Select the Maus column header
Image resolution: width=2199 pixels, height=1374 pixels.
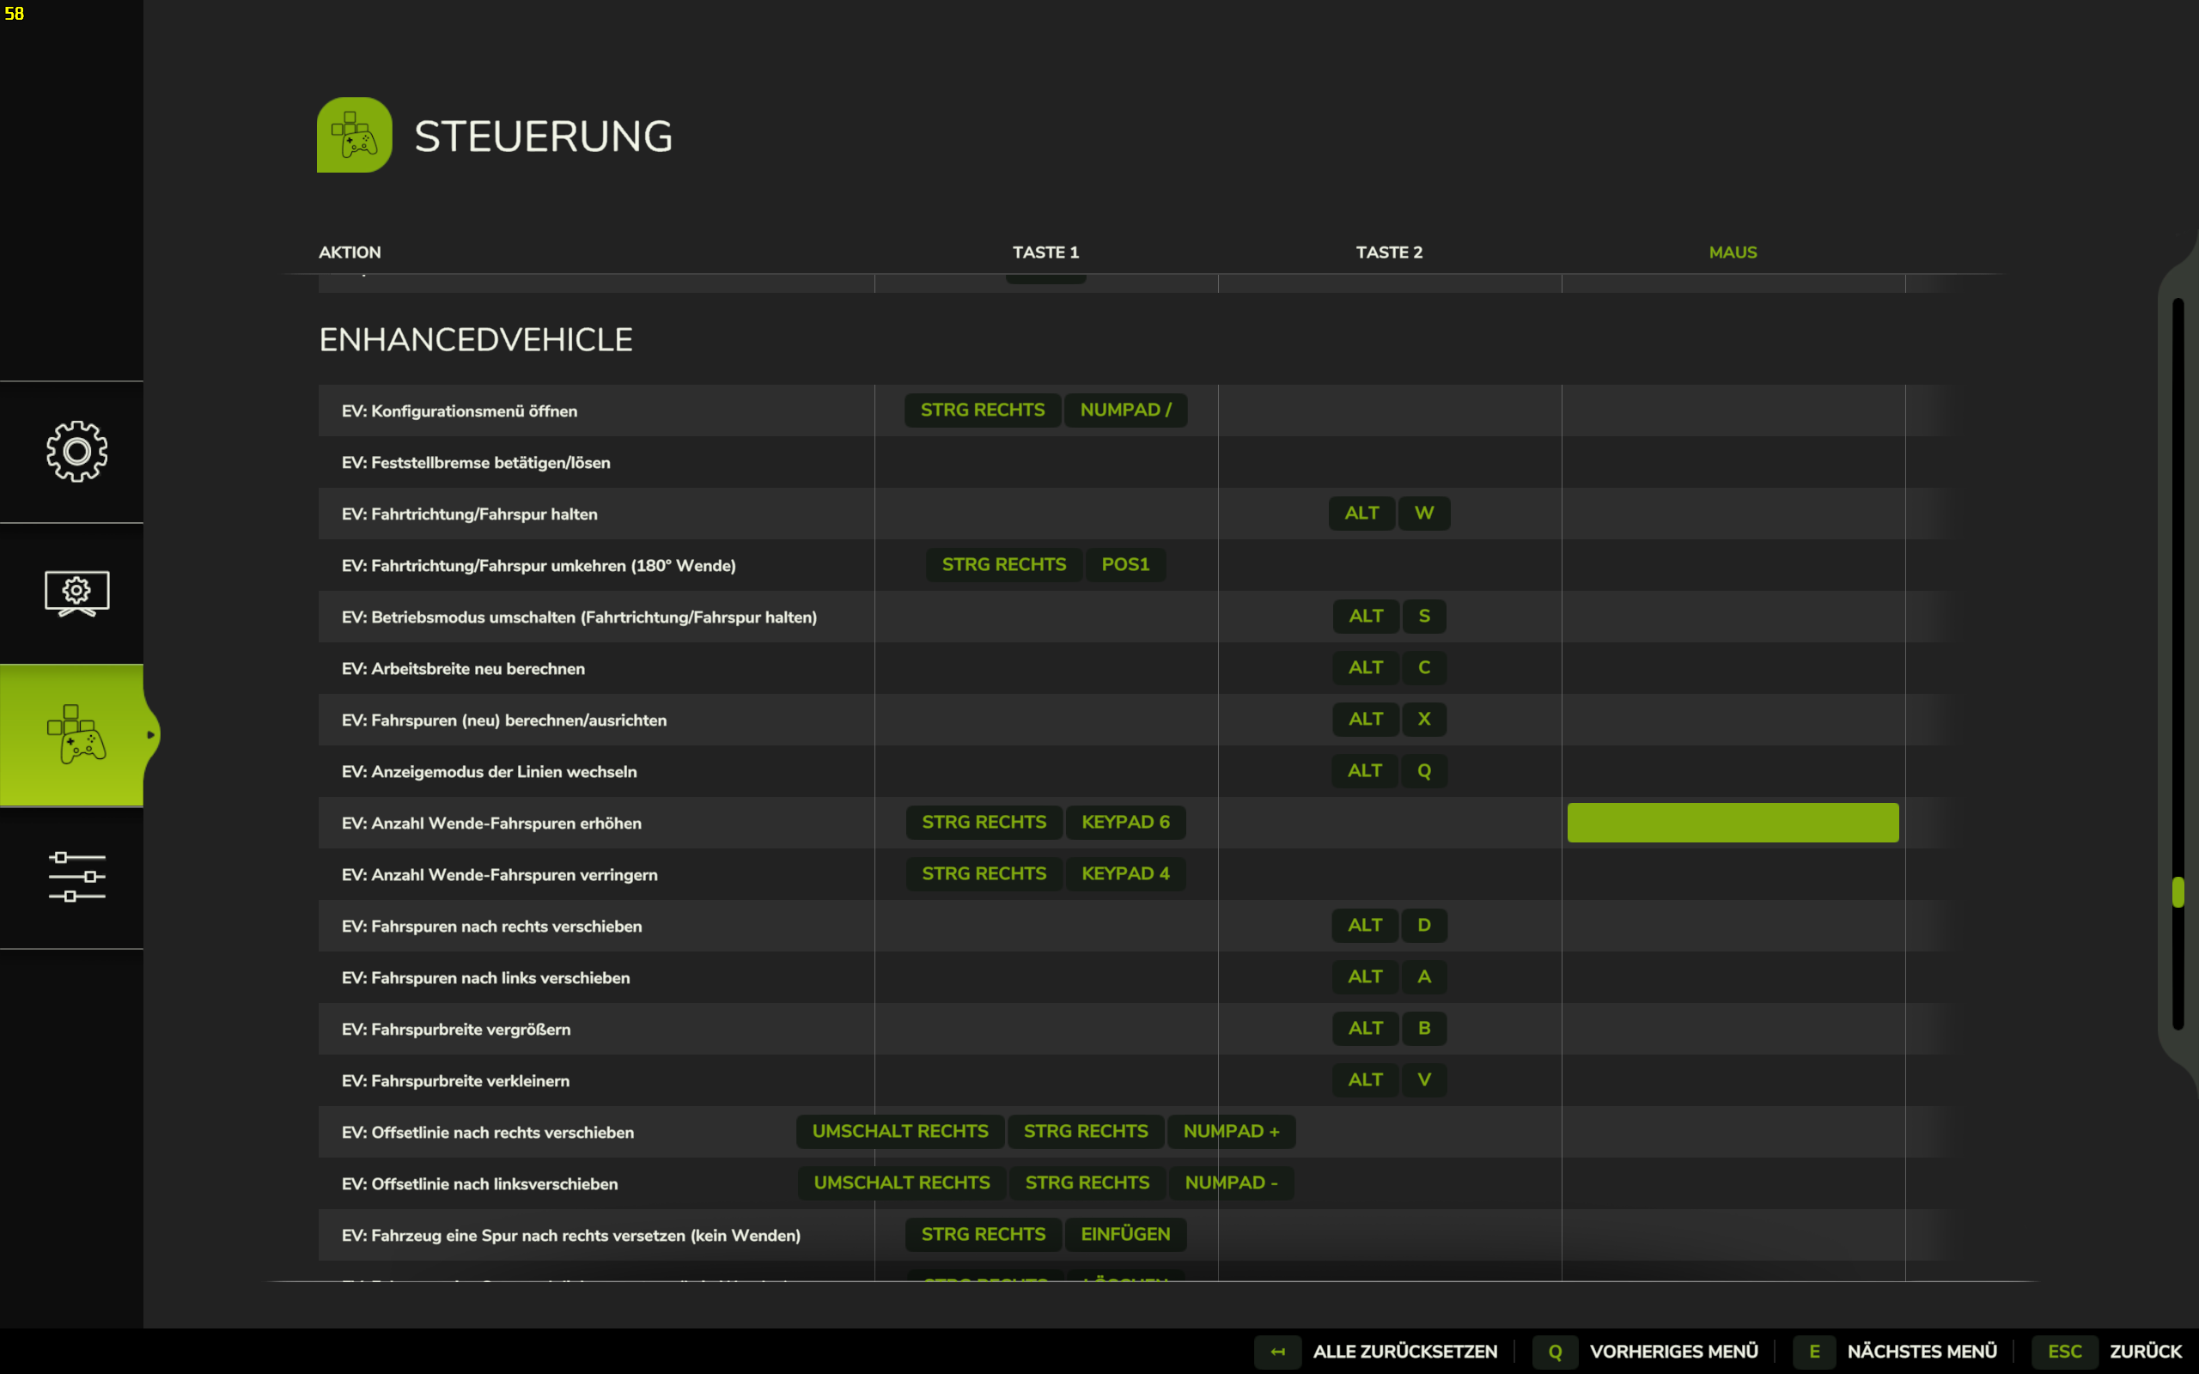[1732, 252]
